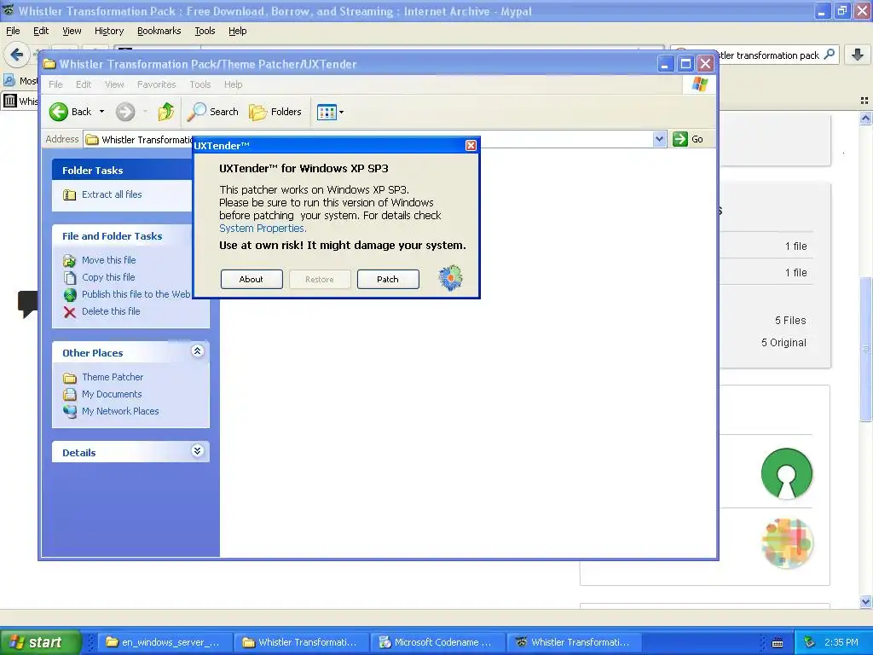The width and height of the screenshot is (873, 655).
Task: Switch to Mypal Whistler Transformation taskbar item
Action: tap(574, 642)
